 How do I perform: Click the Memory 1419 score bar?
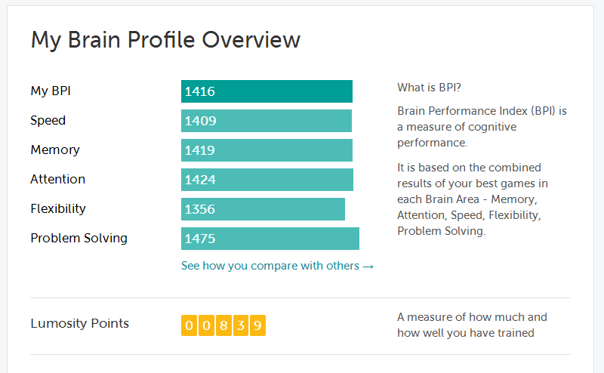[x=267, y=150]
